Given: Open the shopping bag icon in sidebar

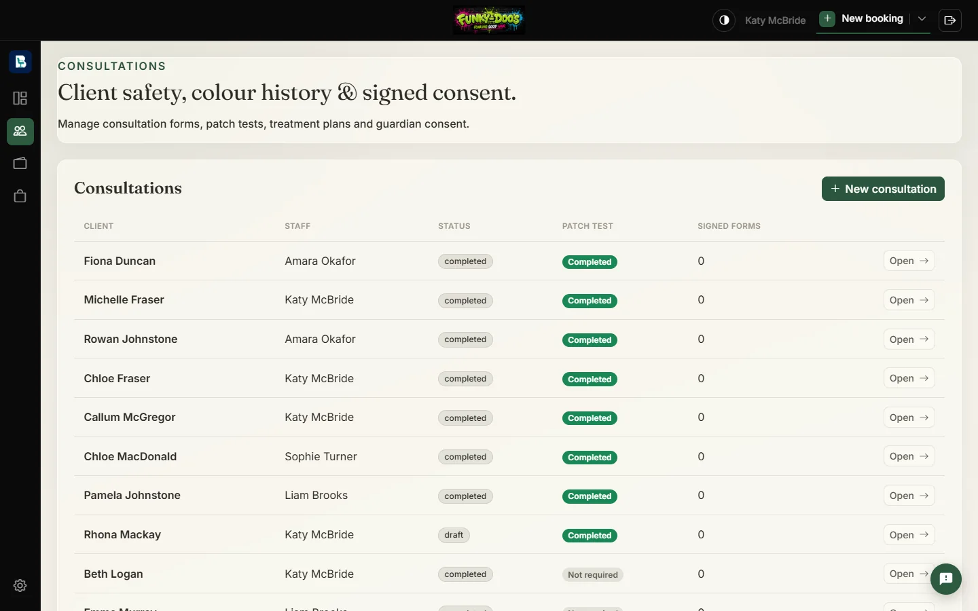Looking at the screenshot, I should (x=20, y=196).
